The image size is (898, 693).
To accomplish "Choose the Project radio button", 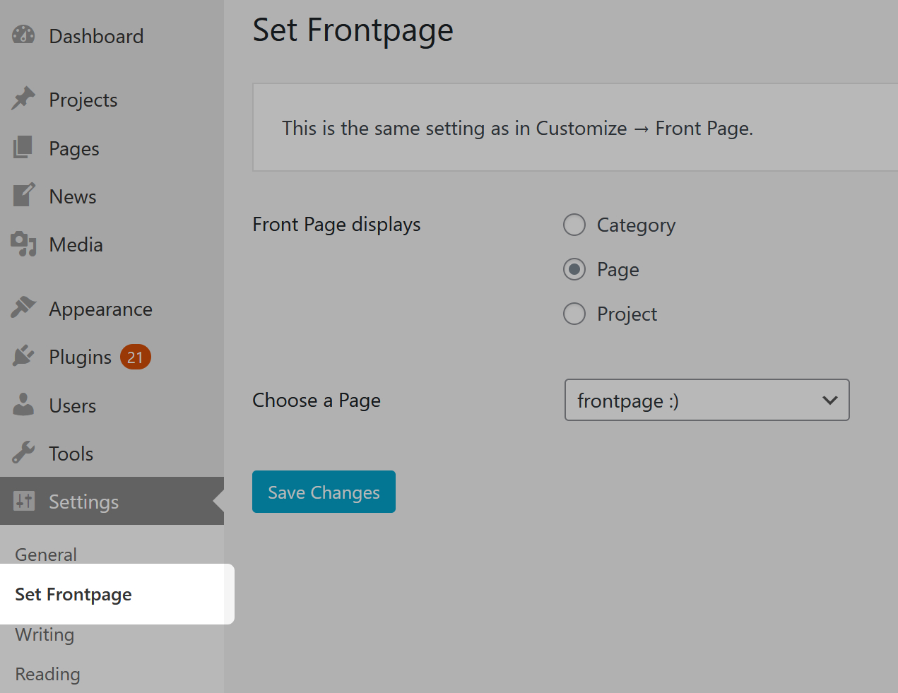I will pos(574,314).
